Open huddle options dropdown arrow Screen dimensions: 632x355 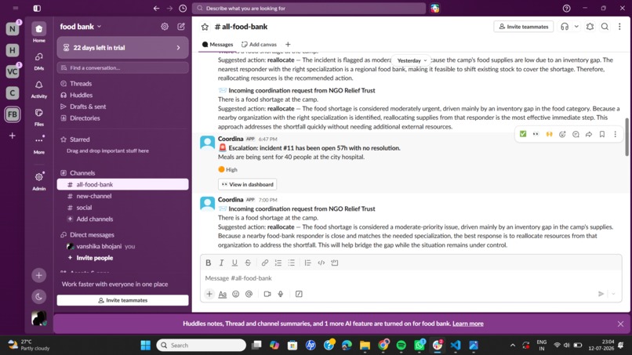[x=576, y=27]
